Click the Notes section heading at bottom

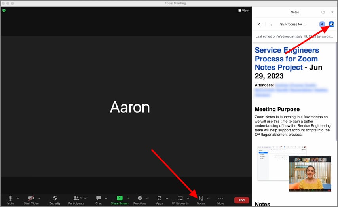click(x=262, y=204)
